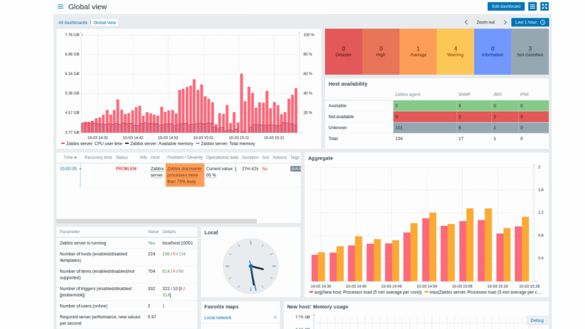585x329 pixels.
Task: Open the hamburger sidebar menu
Action: click(61, 7)
